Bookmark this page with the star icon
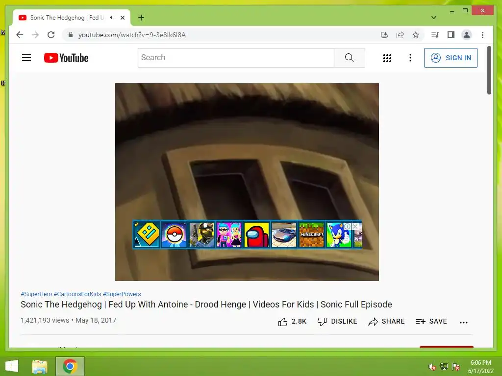 [416, 35]
